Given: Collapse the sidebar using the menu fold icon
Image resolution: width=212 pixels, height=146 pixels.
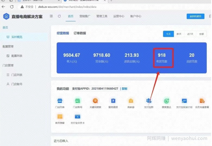Looking at the screenshot, I should tap(51, 16).
